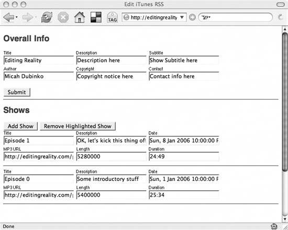
Task: Go forward with the Forward arrow
Action: [28, 17]
